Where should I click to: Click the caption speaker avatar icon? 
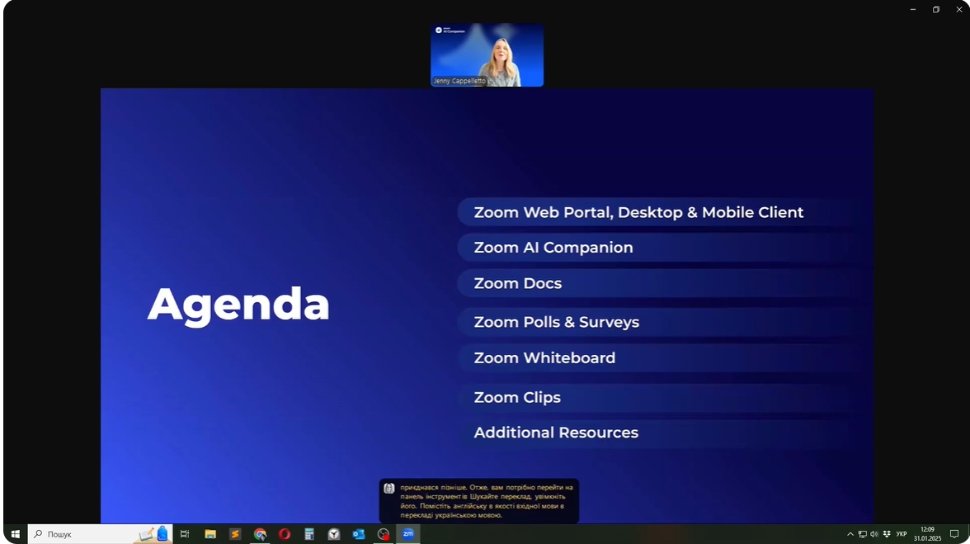(x=389, y=489)
